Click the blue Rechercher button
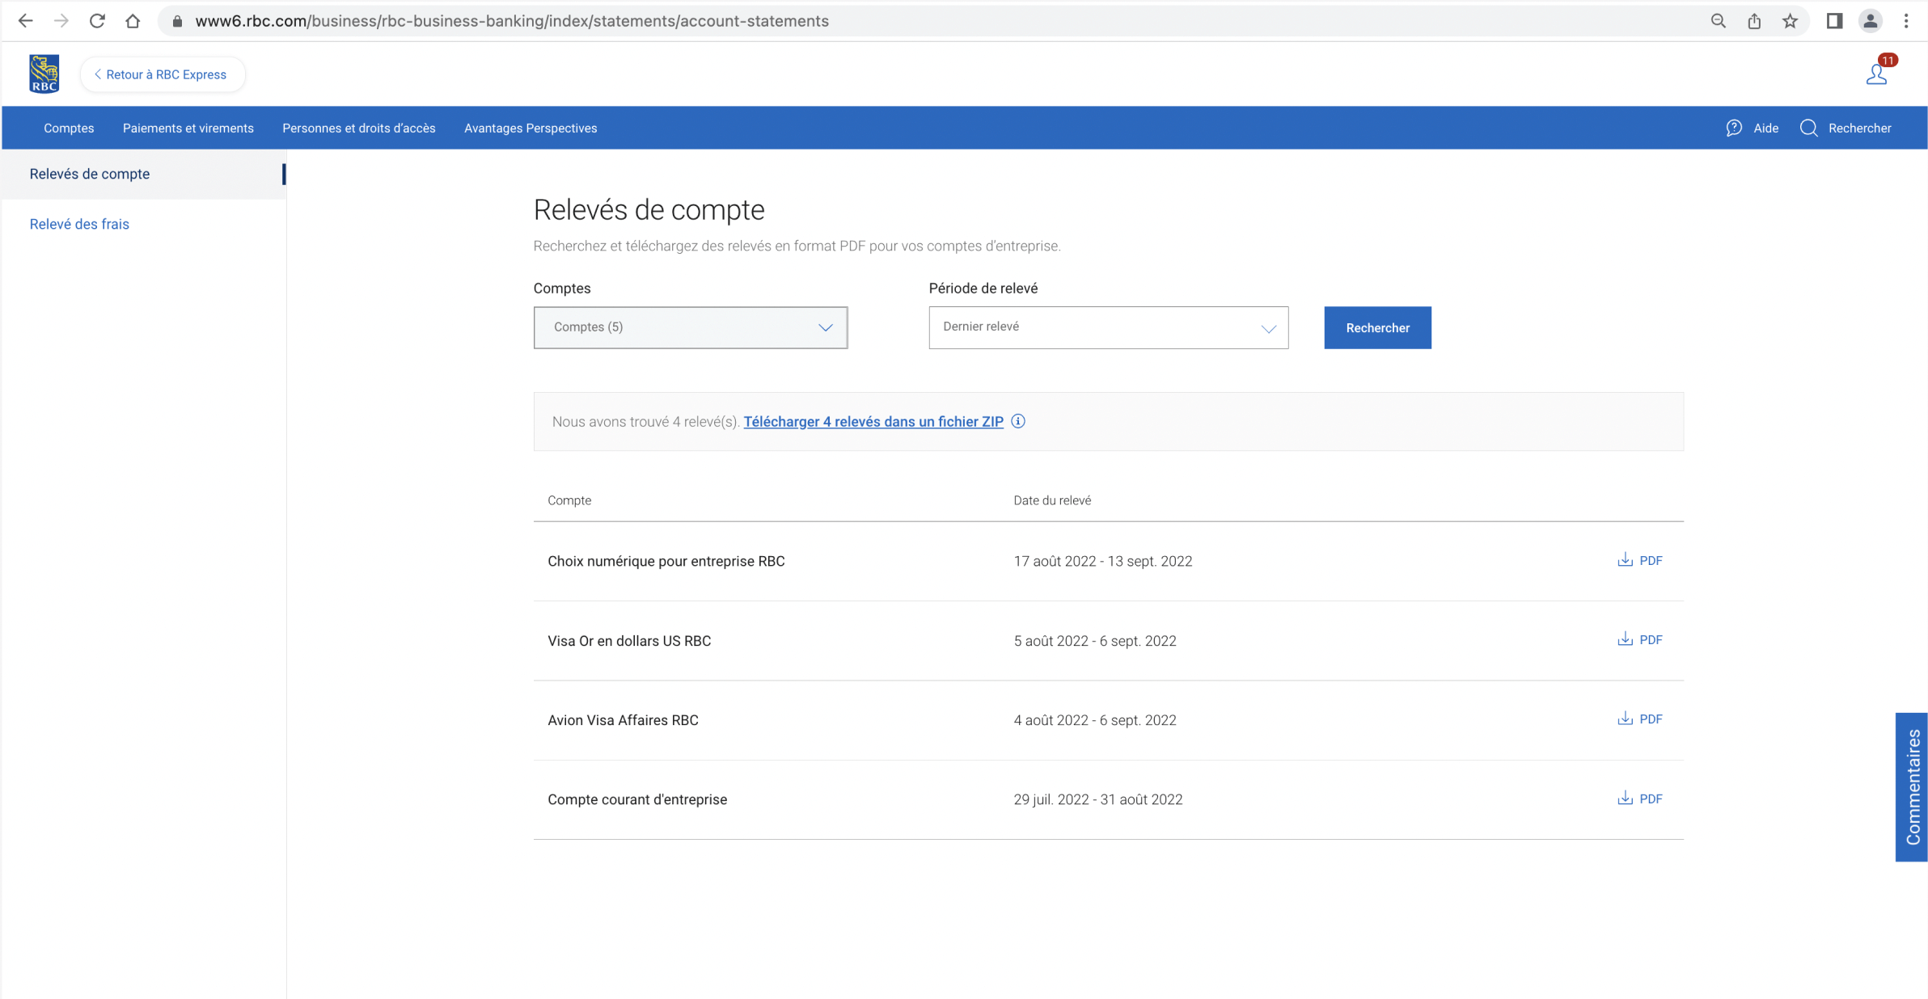 [1377, 327]
